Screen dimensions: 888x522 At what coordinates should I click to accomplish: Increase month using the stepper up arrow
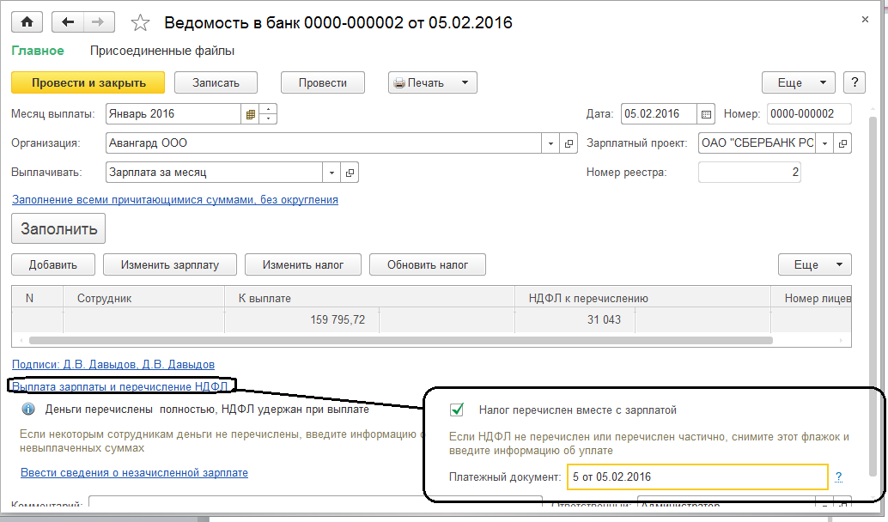(x=270, y=109)
